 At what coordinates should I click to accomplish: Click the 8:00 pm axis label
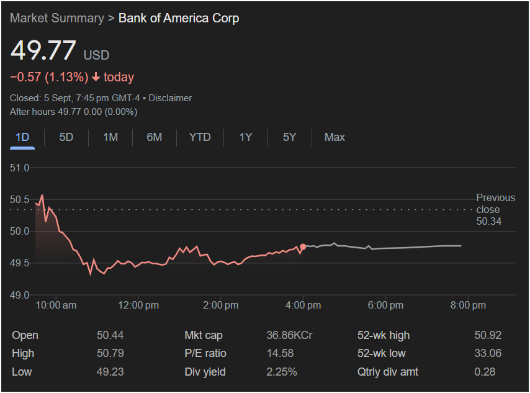(468, 305)
